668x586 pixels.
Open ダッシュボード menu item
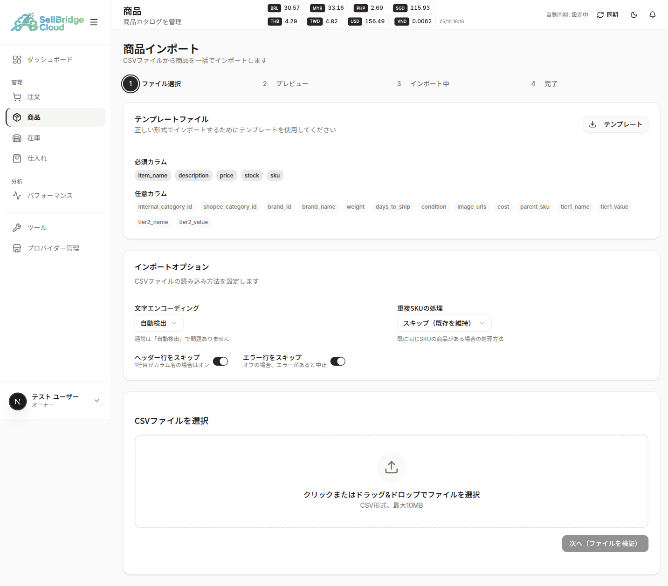[56, 60]
